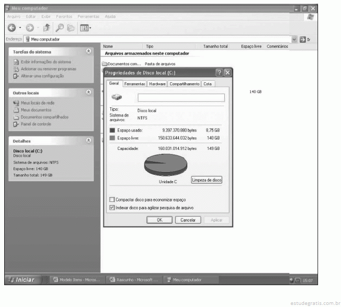Open the Arquivo menu

[14, 17]
